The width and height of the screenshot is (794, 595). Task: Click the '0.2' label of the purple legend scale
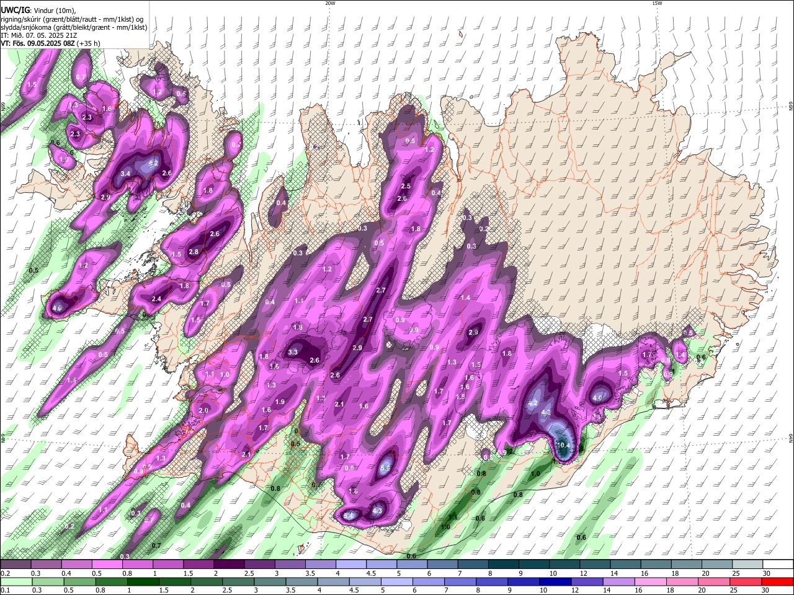click(4, 573)
